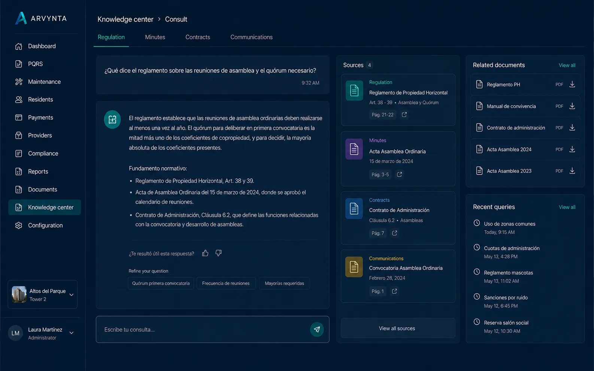Download the Acta Asamblea 2024 PDF
The height and width of the screenshot is (371, 594).
click(x=572, y=149)
